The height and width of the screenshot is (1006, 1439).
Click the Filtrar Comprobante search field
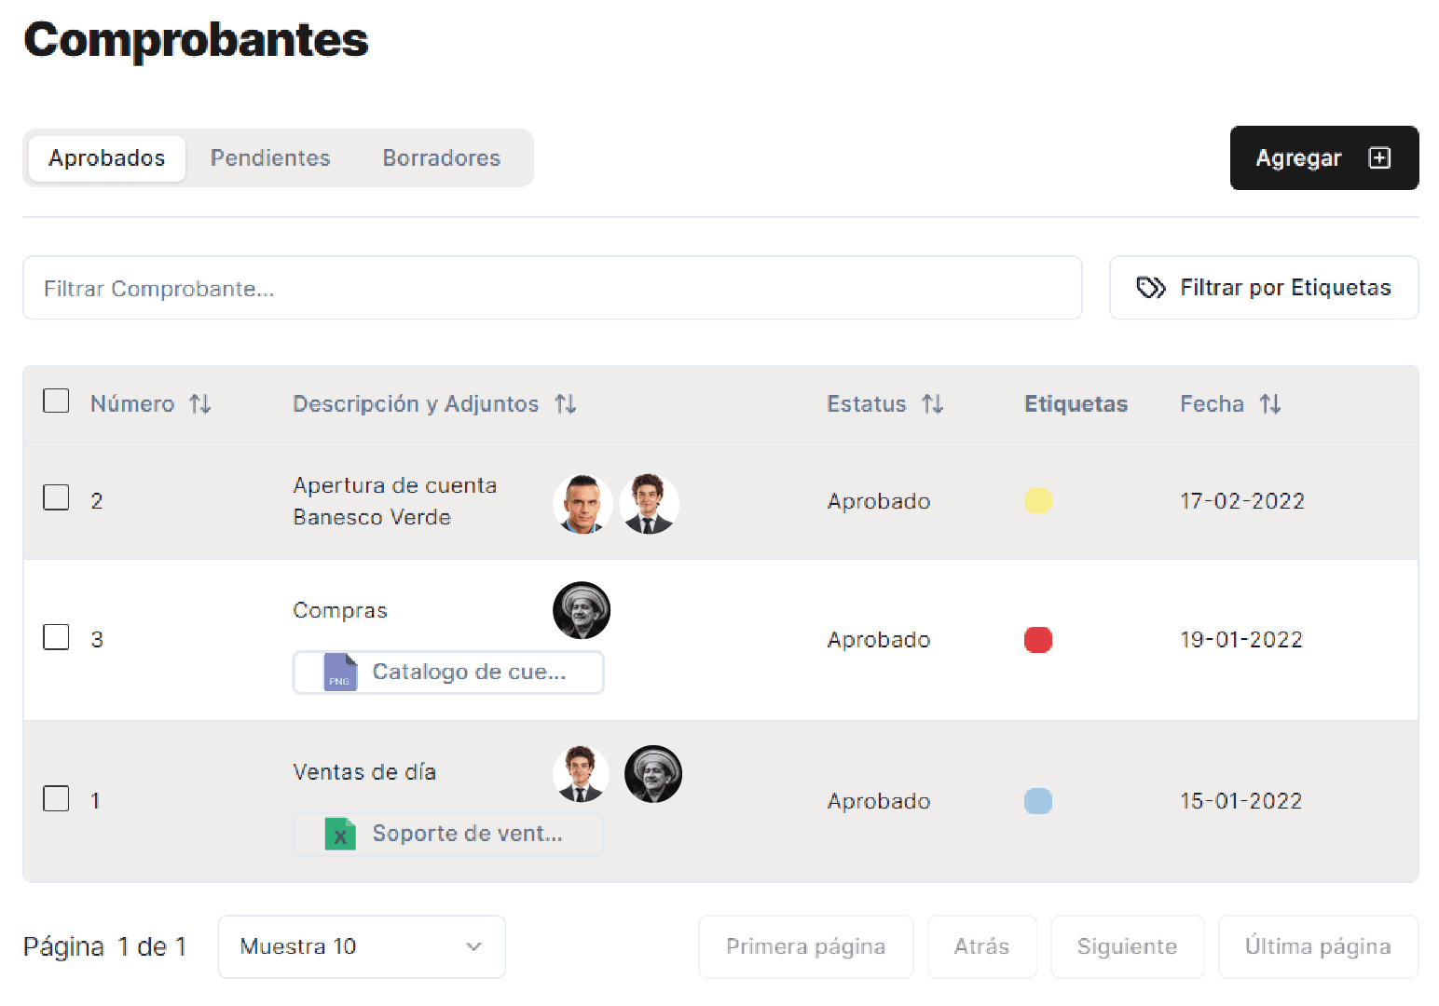pyautogui.click(x=552, y=289)
